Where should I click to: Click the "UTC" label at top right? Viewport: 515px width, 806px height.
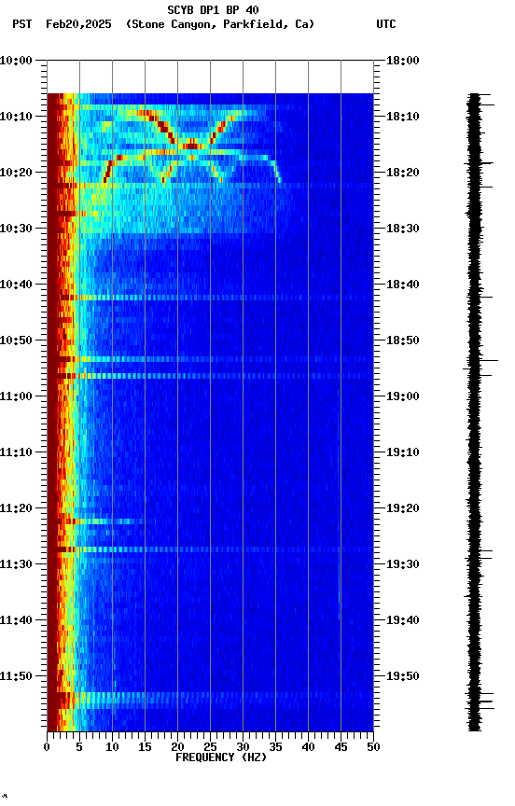click(386, 24)
